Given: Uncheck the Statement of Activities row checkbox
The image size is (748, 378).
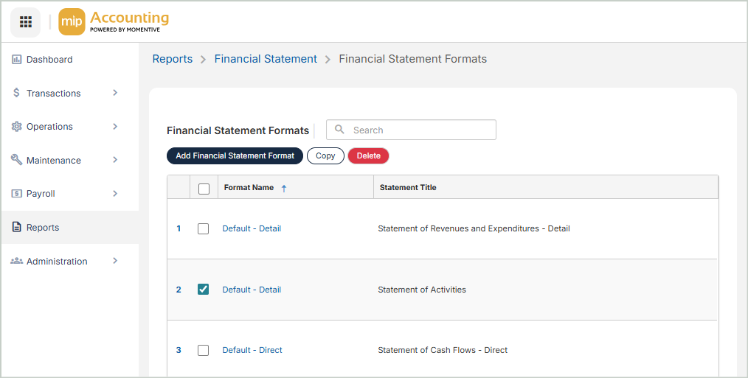Looking at the screenshot, I should point(204,290).
